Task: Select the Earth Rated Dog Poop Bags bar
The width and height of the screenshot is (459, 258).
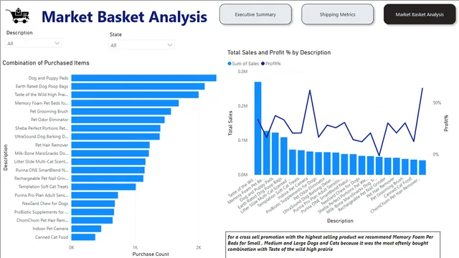Action: (138, 86)
